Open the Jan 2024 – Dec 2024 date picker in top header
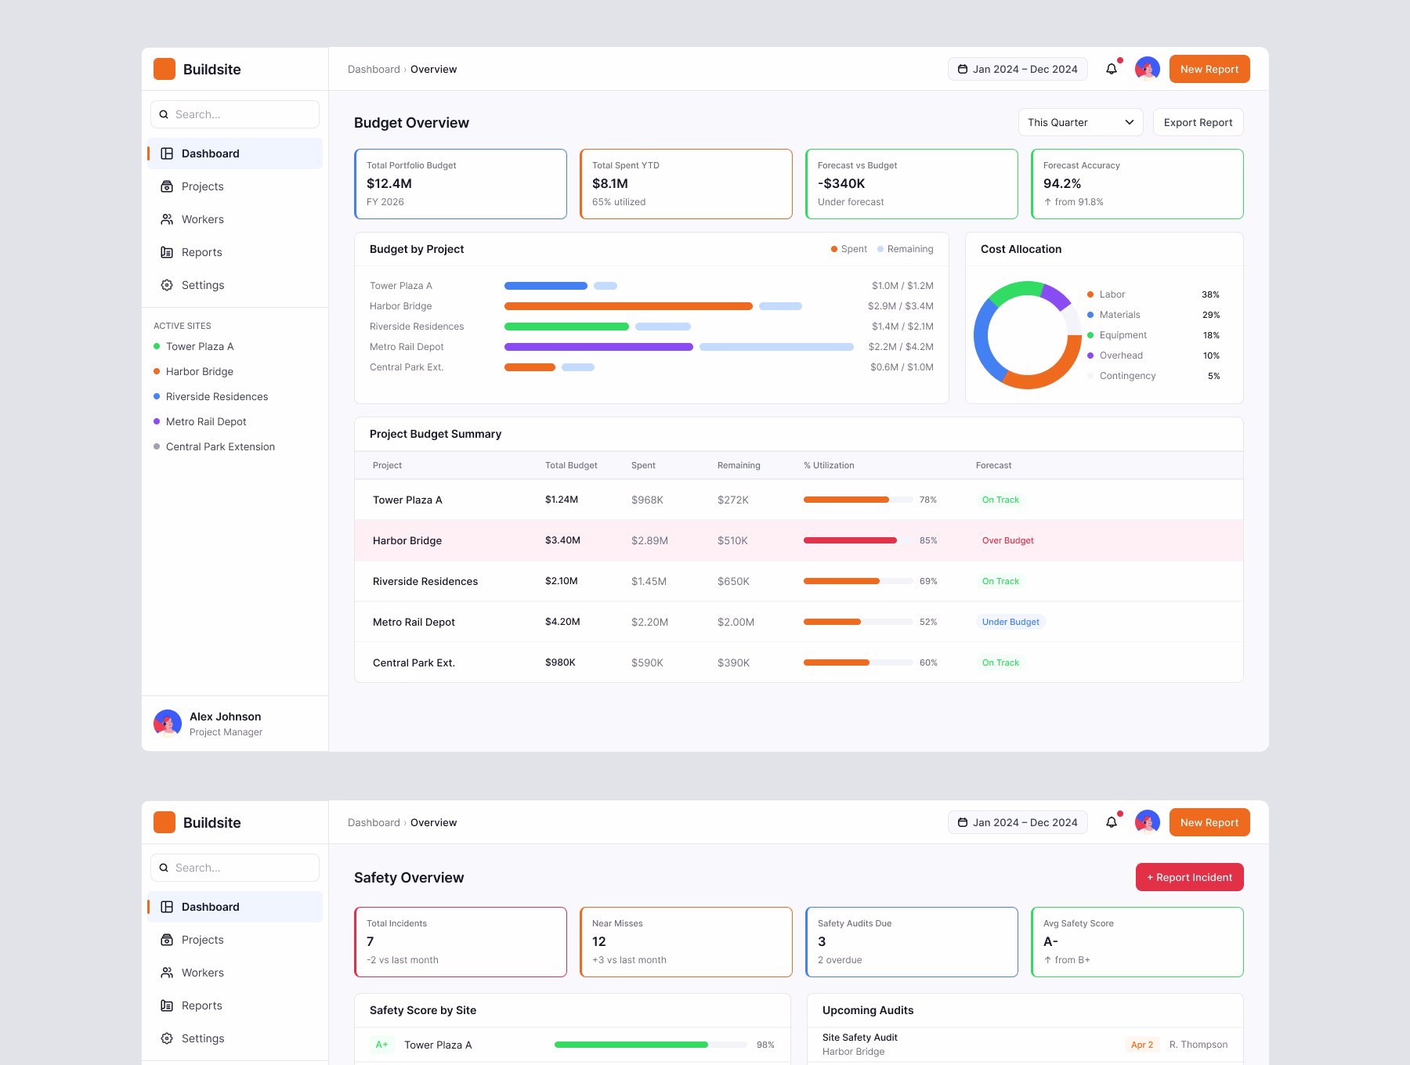 (x=1018, y=69)
